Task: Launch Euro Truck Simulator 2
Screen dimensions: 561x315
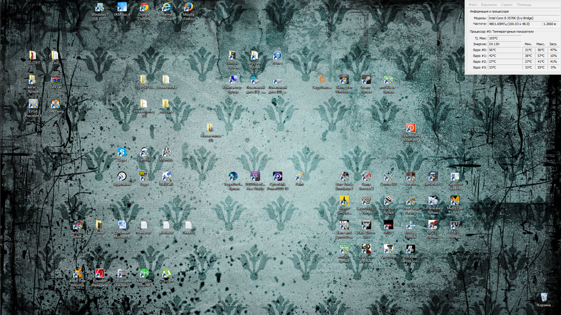Action: click(344, 181)
